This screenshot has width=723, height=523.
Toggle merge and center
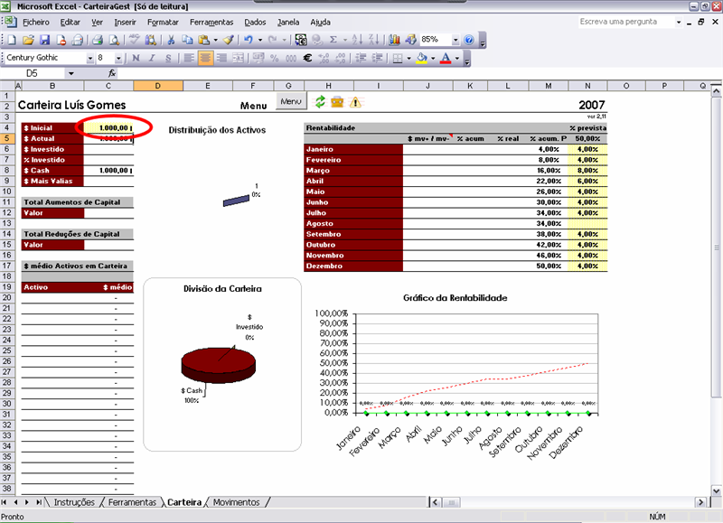[x=238, y=58]
